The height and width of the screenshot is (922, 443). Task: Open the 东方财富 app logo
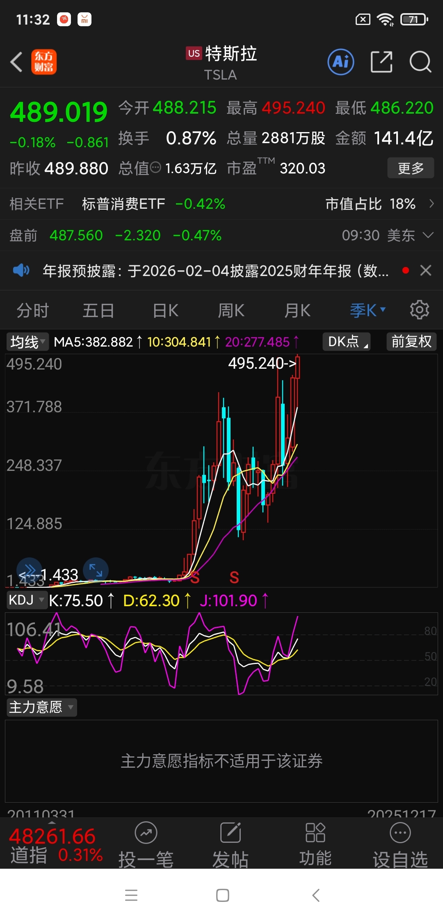coord(44,62)
